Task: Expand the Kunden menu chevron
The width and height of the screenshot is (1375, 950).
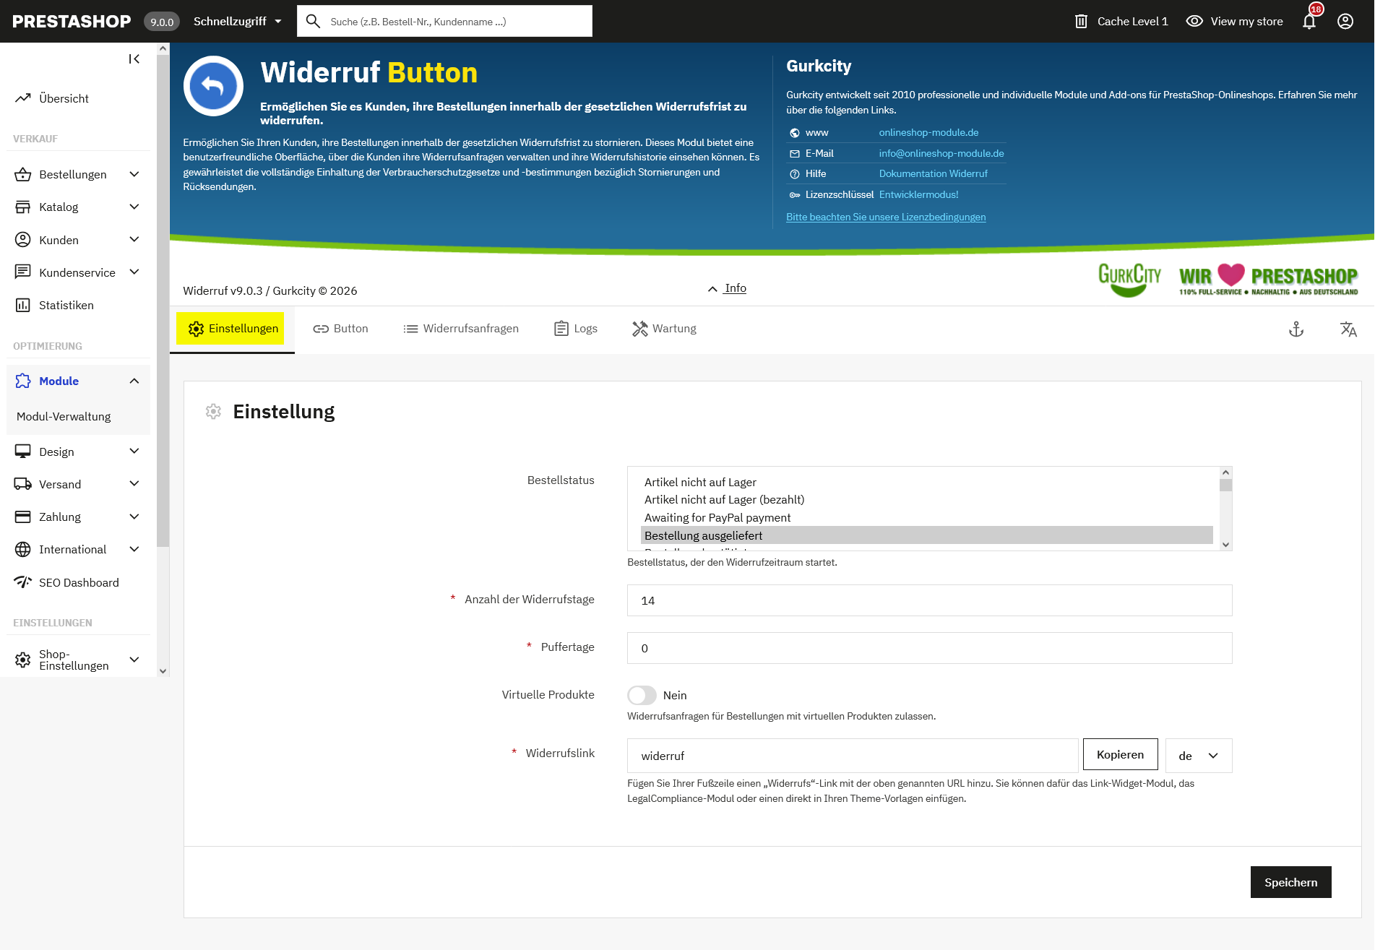Action: click(134, 240)
